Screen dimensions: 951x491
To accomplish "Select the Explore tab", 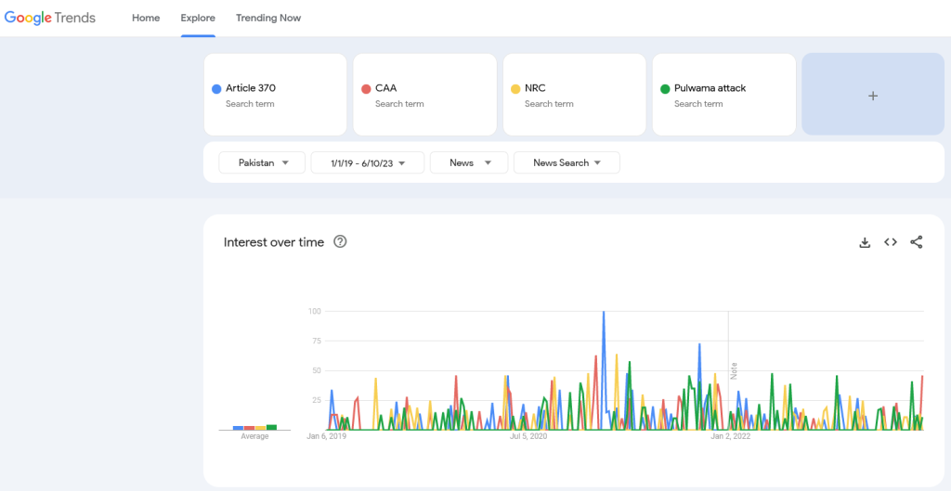I will pyautogui.click(x=198, y=18).
